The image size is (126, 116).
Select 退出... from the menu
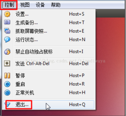[x=49, y=105]
